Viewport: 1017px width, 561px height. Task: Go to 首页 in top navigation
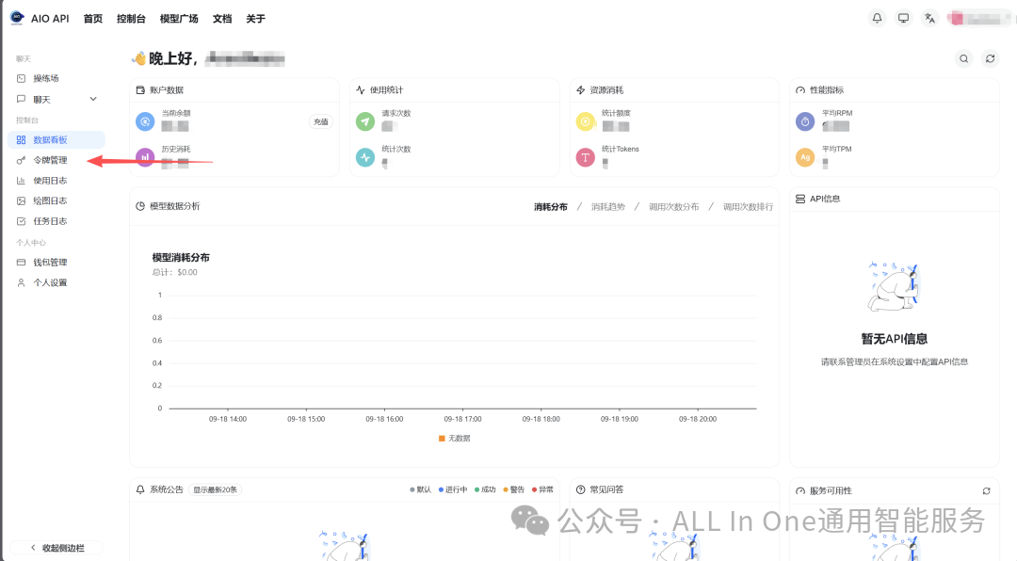click(x=92, y=19)
